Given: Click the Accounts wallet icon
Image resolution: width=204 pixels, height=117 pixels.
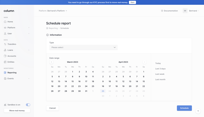Looking at the screenshot, I should (x=5, y=56).
